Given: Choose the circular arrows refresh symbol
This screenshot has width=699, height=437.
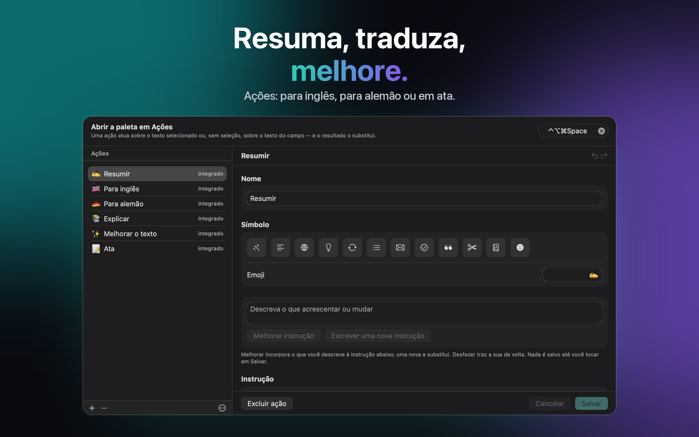Looking at the screenshot, I should [352, 248].
